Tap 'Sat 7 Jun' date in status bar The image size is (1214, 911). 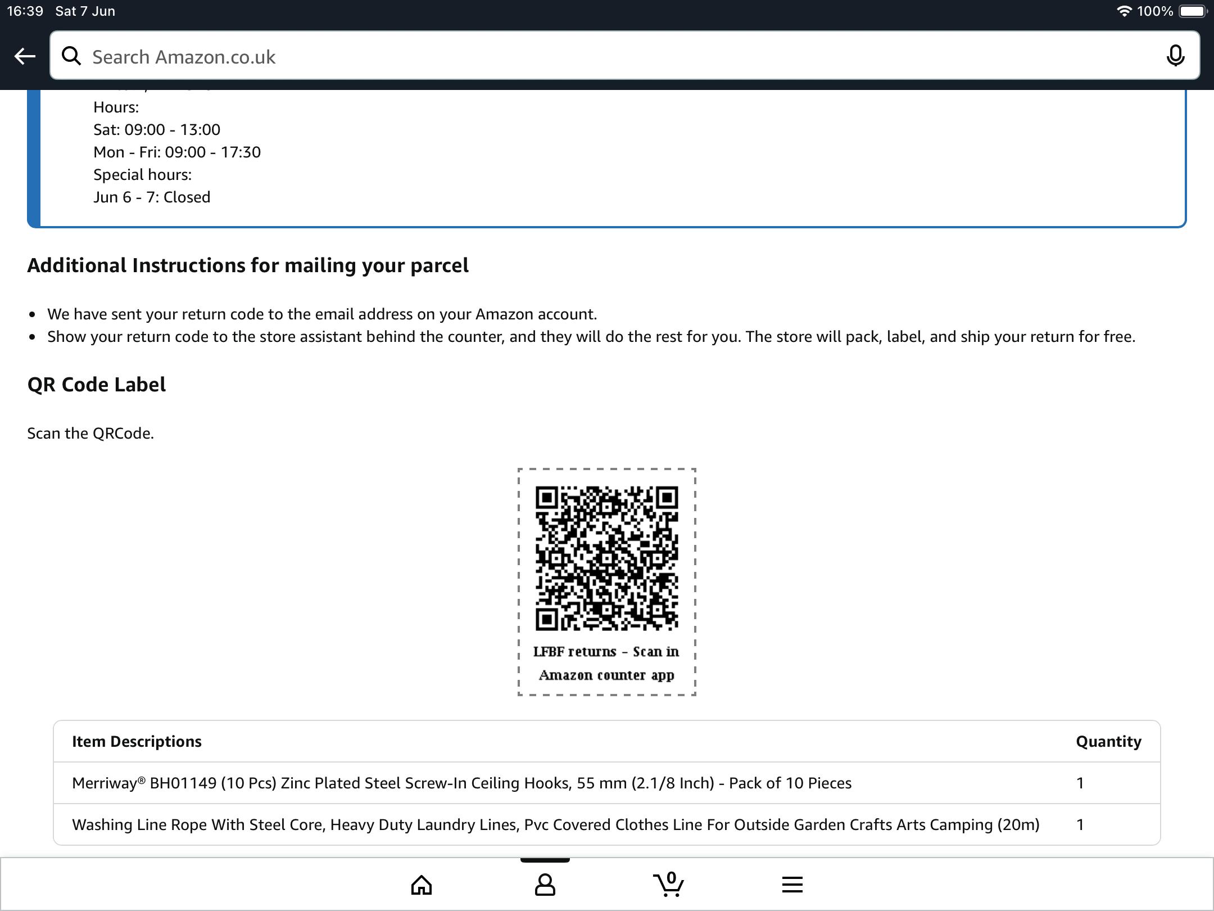click(85, 11)
